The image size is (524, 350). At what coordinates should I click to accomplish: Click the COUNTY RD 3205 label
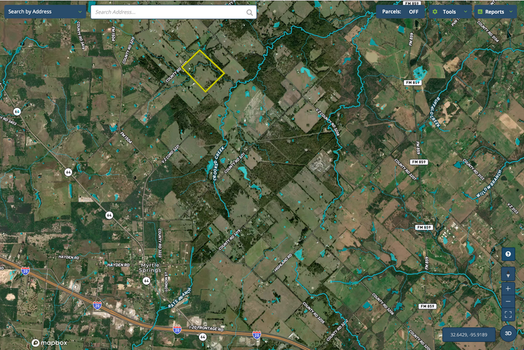tap(313, 312)
